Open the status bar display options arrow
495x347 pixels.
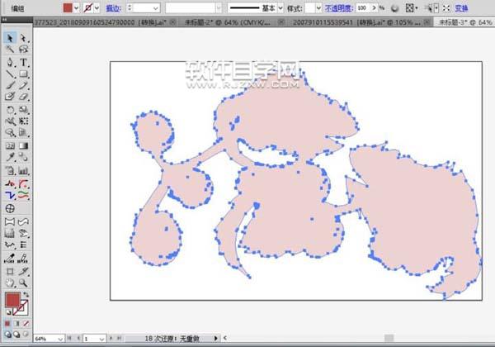click(215, 338)
